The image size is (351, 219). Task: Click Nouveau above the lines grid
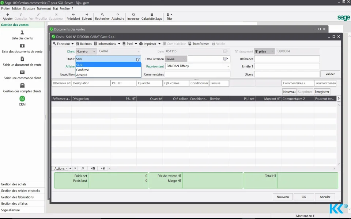pyautogui.click(x=289, y=92)
